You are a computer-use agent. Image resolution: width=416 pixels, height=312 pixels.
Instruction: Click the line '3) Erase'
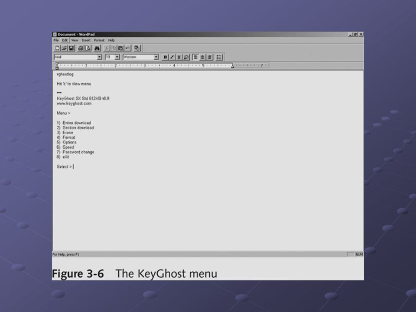click(x=65, y=133)
